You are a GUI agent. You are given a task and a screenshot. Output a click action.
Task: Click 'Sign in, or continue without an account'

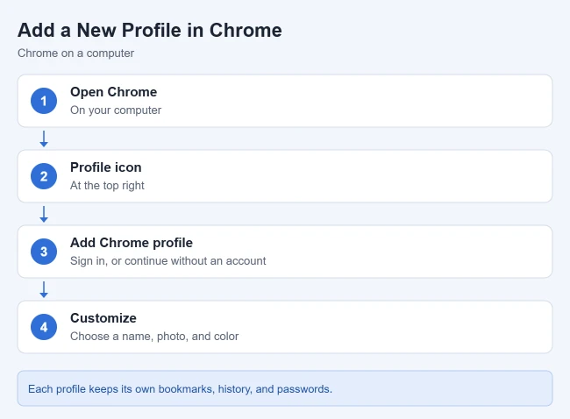[168, 261]
